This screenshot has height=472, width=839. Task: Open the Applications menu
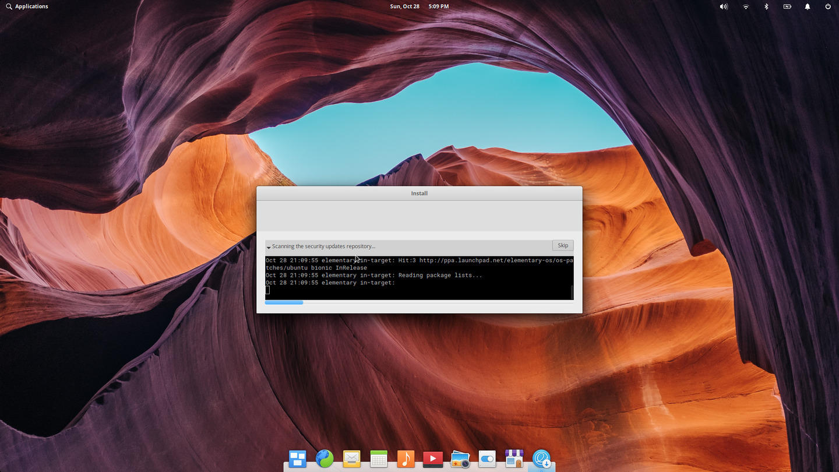pos(27,6)
